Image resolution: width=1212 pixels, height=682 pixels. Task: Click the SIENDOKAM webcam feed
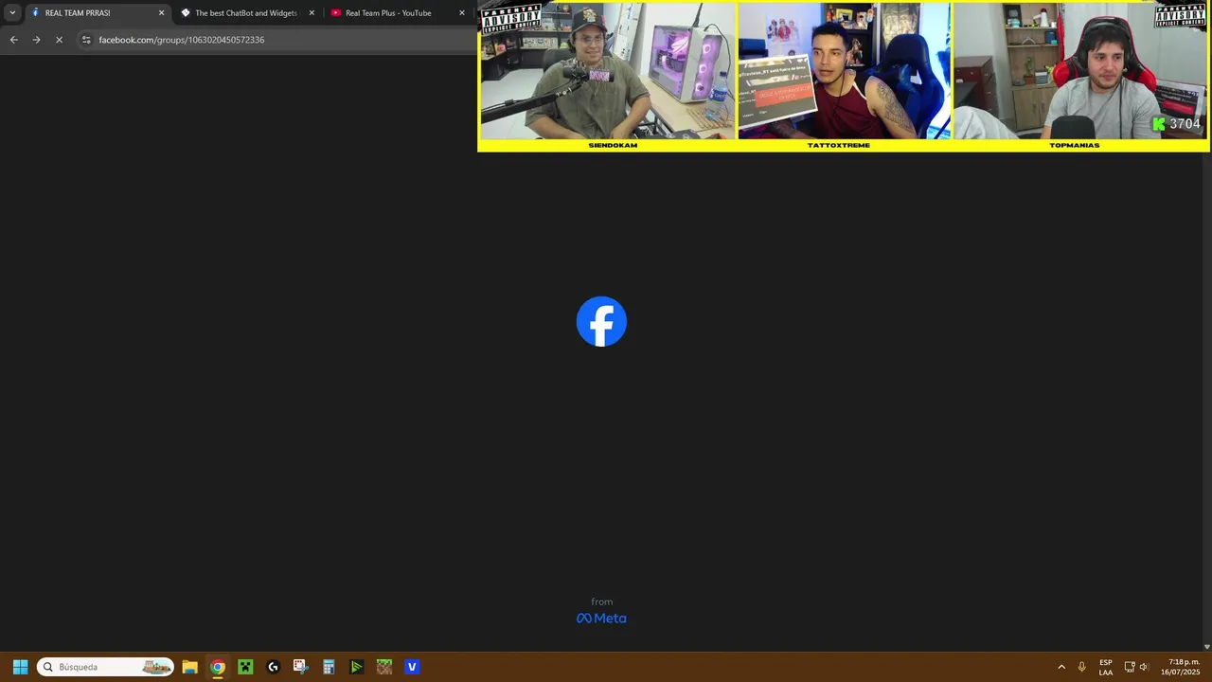point(607,71)
